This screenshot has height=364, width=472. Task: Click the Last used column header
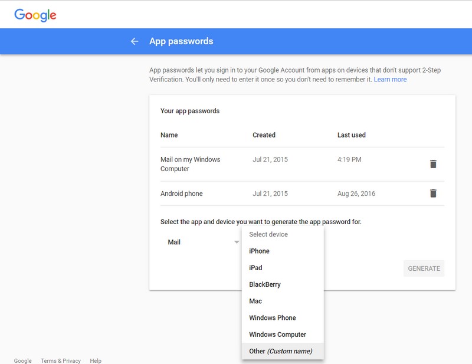coord(351,135)
